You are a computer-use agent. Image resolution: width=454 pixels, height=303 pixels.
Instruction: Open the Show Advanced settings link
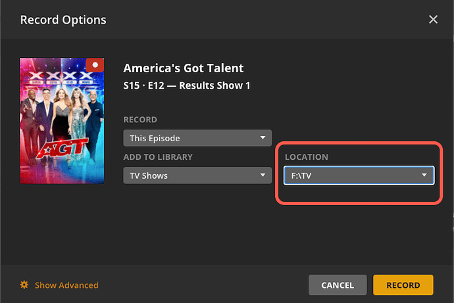pyautogui.click(x=66, y=285)
